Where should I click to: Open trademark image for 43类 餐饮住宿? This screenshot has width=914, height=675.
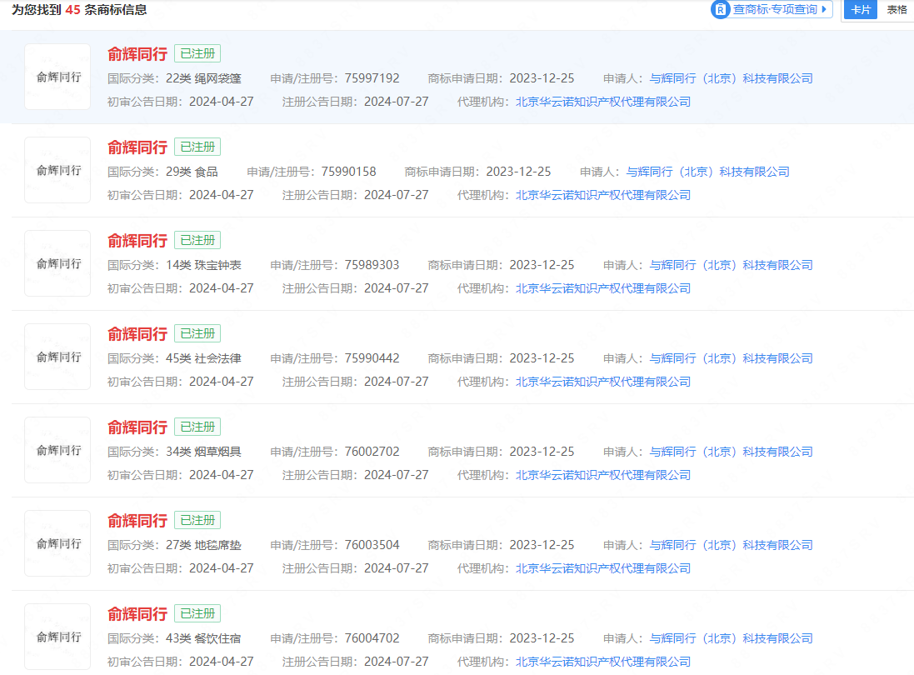click(57, 637)
